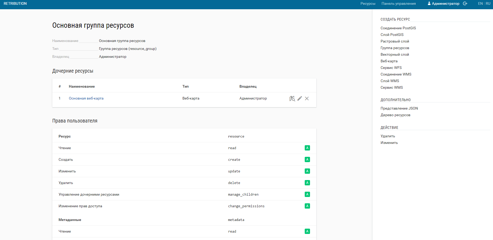Open Представление JSON view
Viewport: 493px width, 240px height.
point(399,108)
